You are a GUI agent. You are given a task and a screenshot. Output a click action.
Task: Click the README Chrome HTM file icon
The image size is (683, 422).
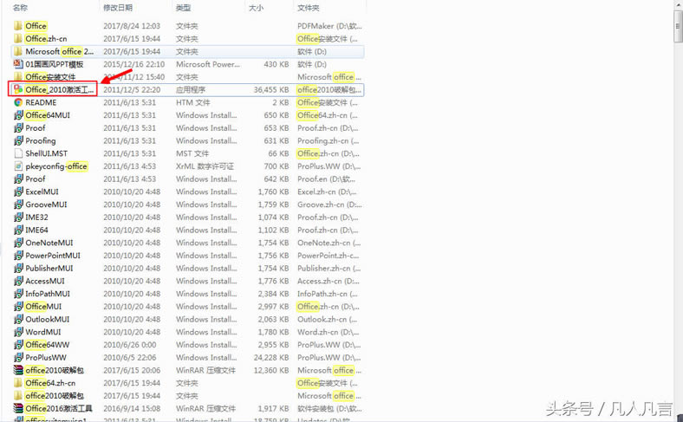pos(18,102)
